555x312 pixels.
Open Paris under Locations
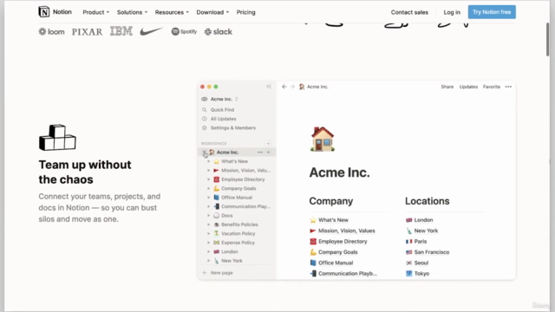[416, 241]
